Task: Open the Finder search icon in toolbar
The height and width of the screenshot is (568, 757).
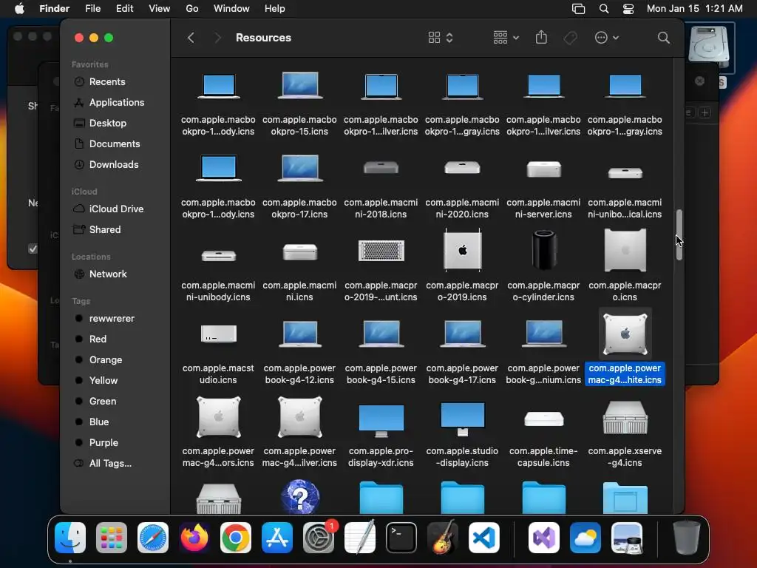Action: [663, 38]
